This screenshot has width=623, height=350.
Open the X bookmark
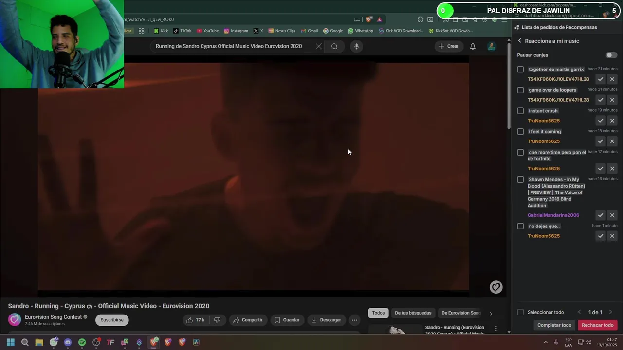[258, 31]
